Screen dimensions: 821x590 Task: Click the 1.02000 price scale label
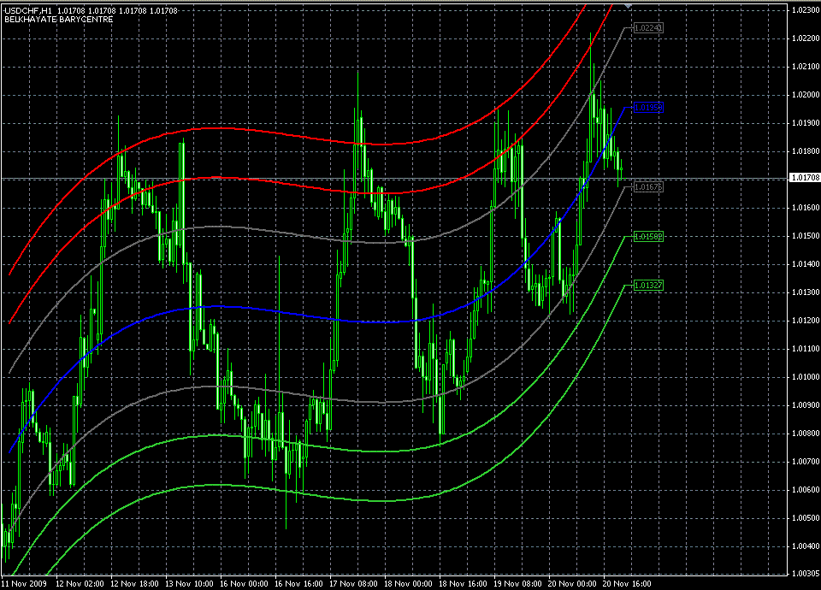(806, 95)
